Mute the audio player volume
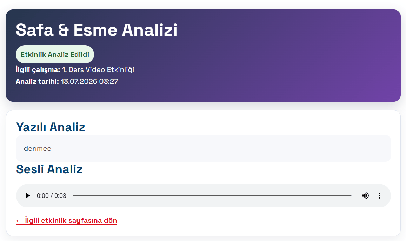Viewport: 406px width, 241px height. 365,196
